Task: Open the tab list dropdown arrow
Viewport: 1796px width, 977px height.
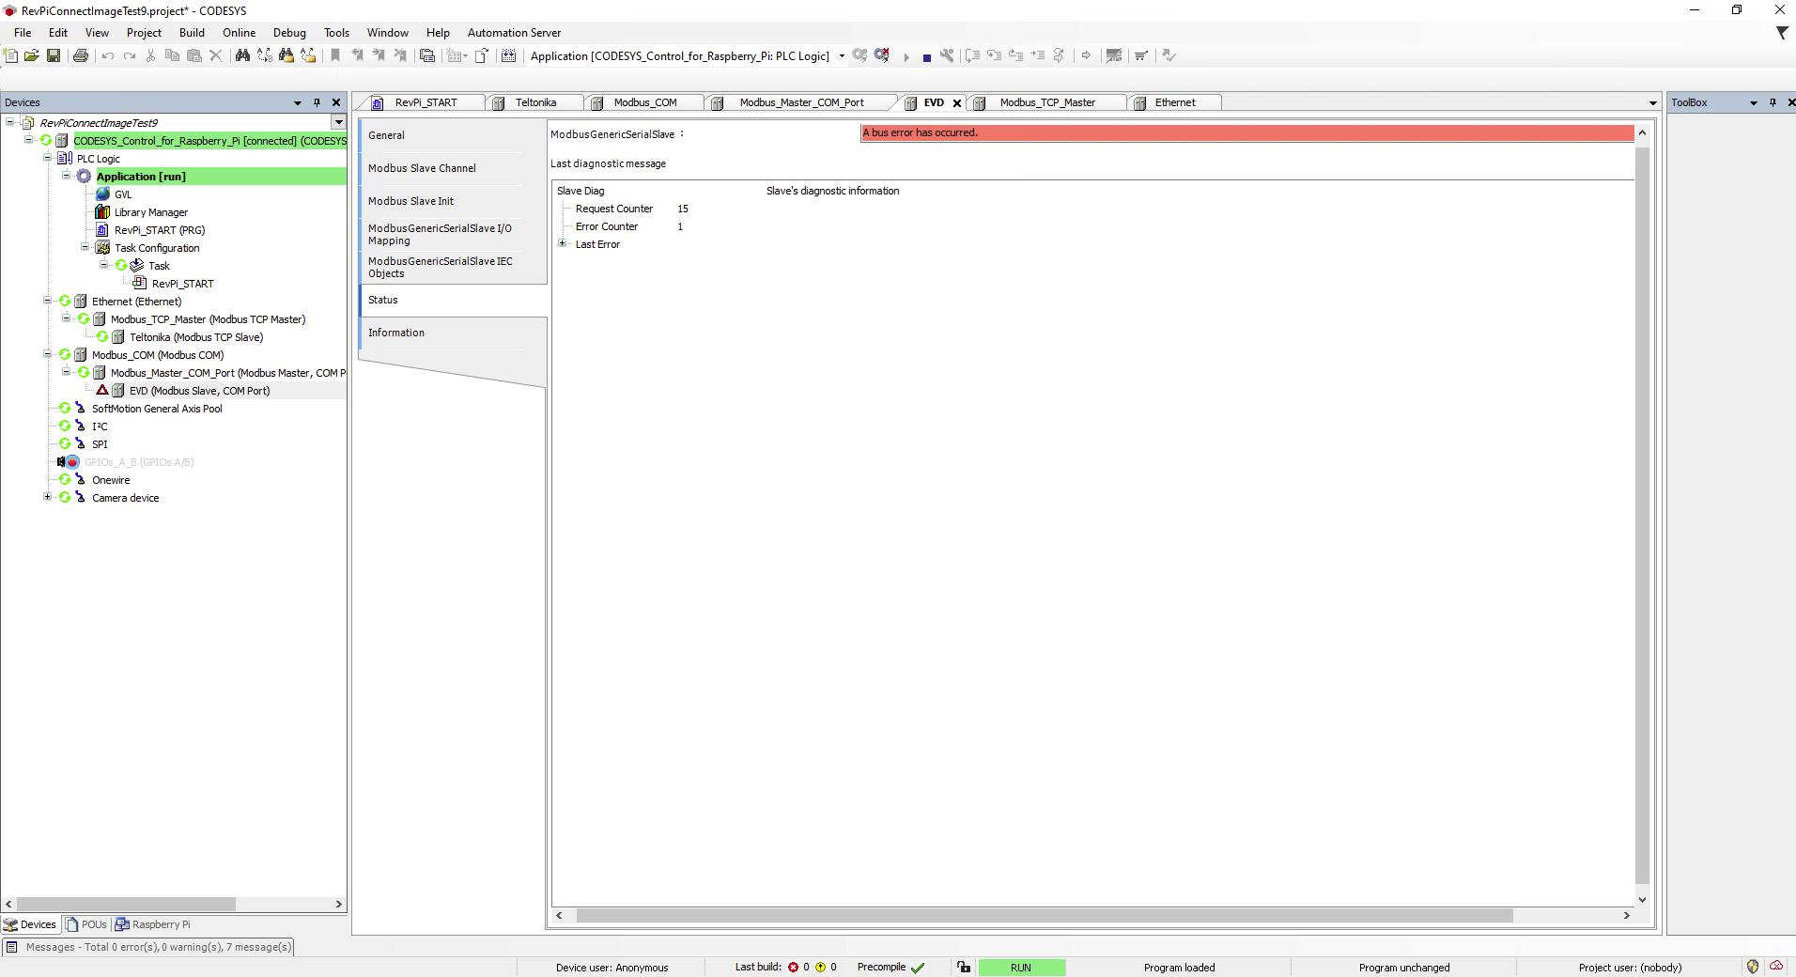Action: click(x=1653, y=103)
